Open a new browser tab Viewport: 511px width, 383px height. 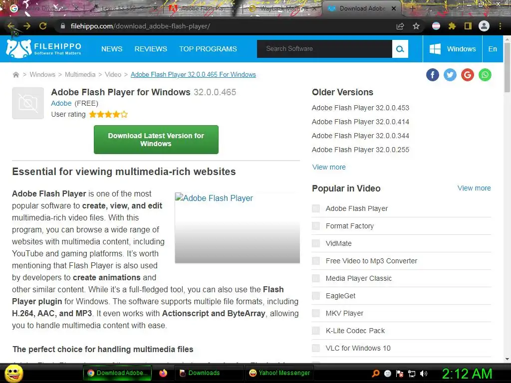point(413,9)
